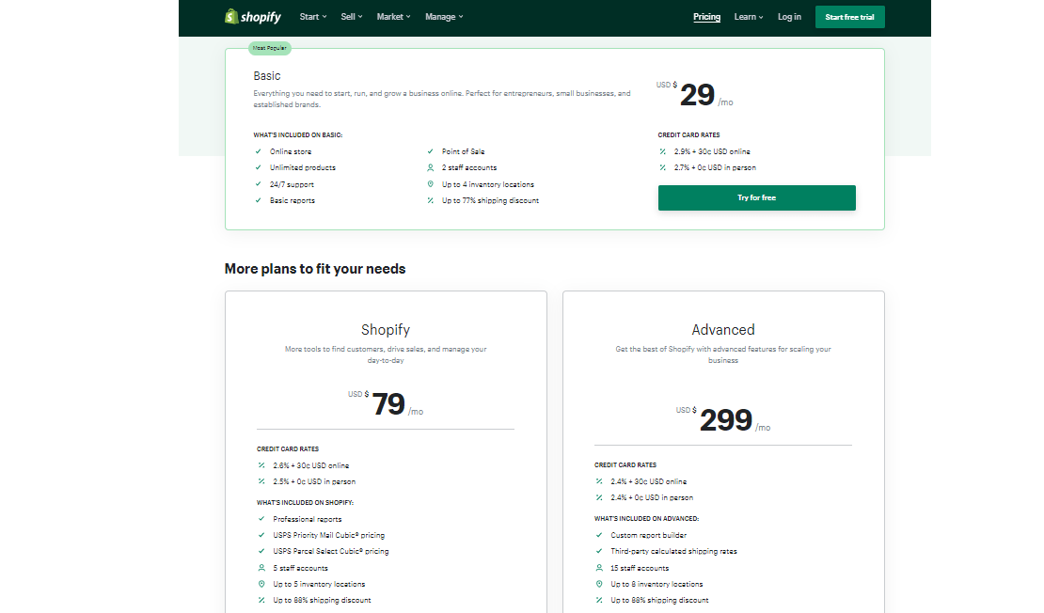Click the Start free trial button
Image resolution: width=1044 pixels, height=613 pixels.
click(x=849, y=16)
